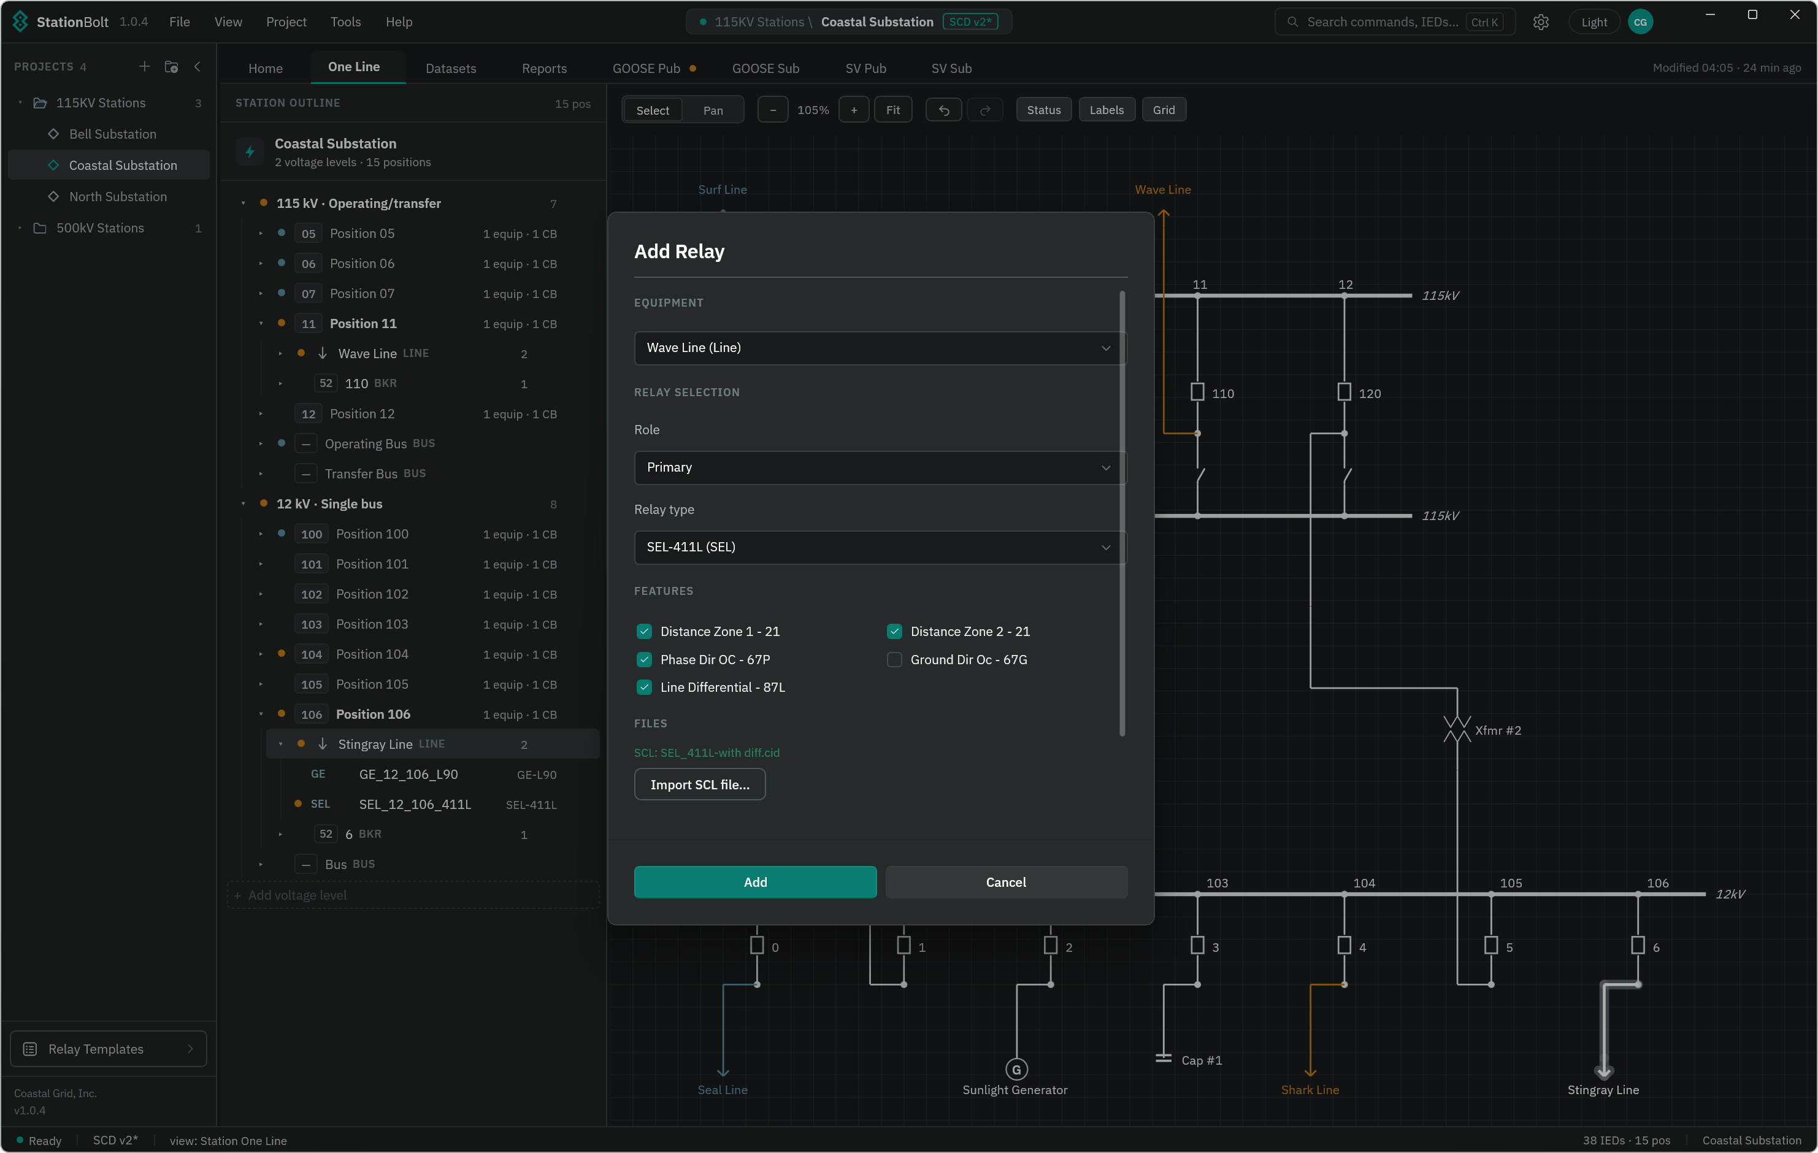Viewport: 1818px width, 1153px height.
Task: Open the Equipment dropdown showing Wave Line
Action: pos(880,348)
